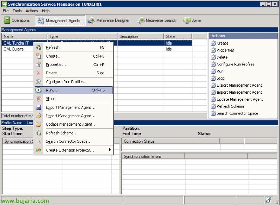Viewport: 280px width, 205px height.
Task: Click the Synchronization Errors column header
Action: pos(153,156)
